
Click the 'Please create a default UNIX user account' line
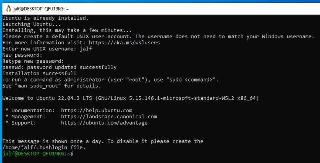click(158, 37)
